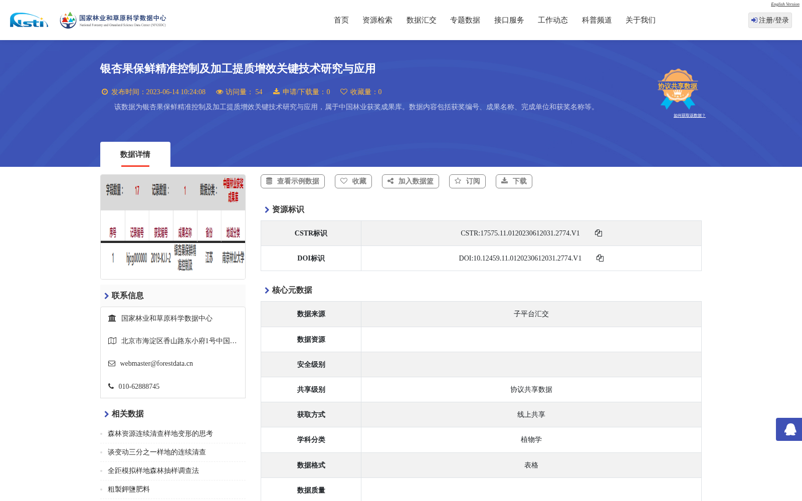The height and width of the screenshot is (501, 802).
Task: Open the 国家林业和草原科学数据中心 logo
Action: 113,20
